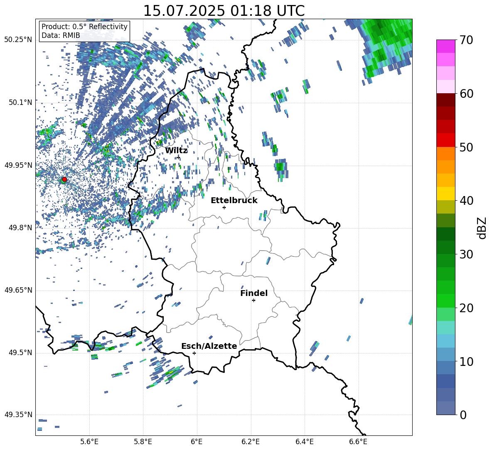Click the 60 label on the colorbar
Viewport: 492px width, 450px height.
466,93
